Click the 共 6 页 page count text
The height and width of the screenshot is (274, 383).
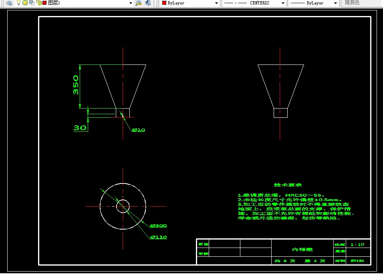[x=285, y=261]
